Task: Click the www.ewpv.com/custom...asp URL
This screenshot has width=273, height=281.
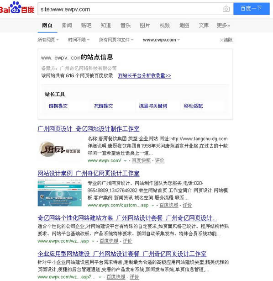Action: [x=118, y=205]
